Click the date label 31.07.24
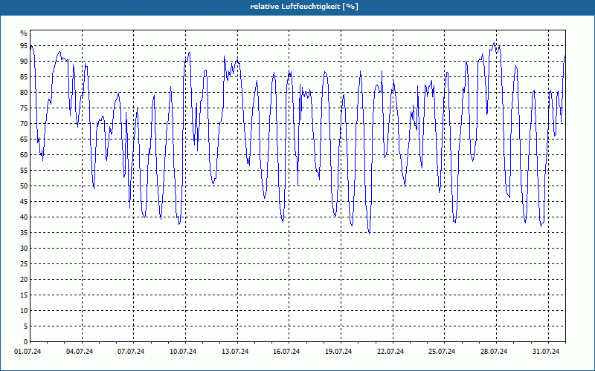Screen dimensions: 595x371 click(x=546, y=352)
